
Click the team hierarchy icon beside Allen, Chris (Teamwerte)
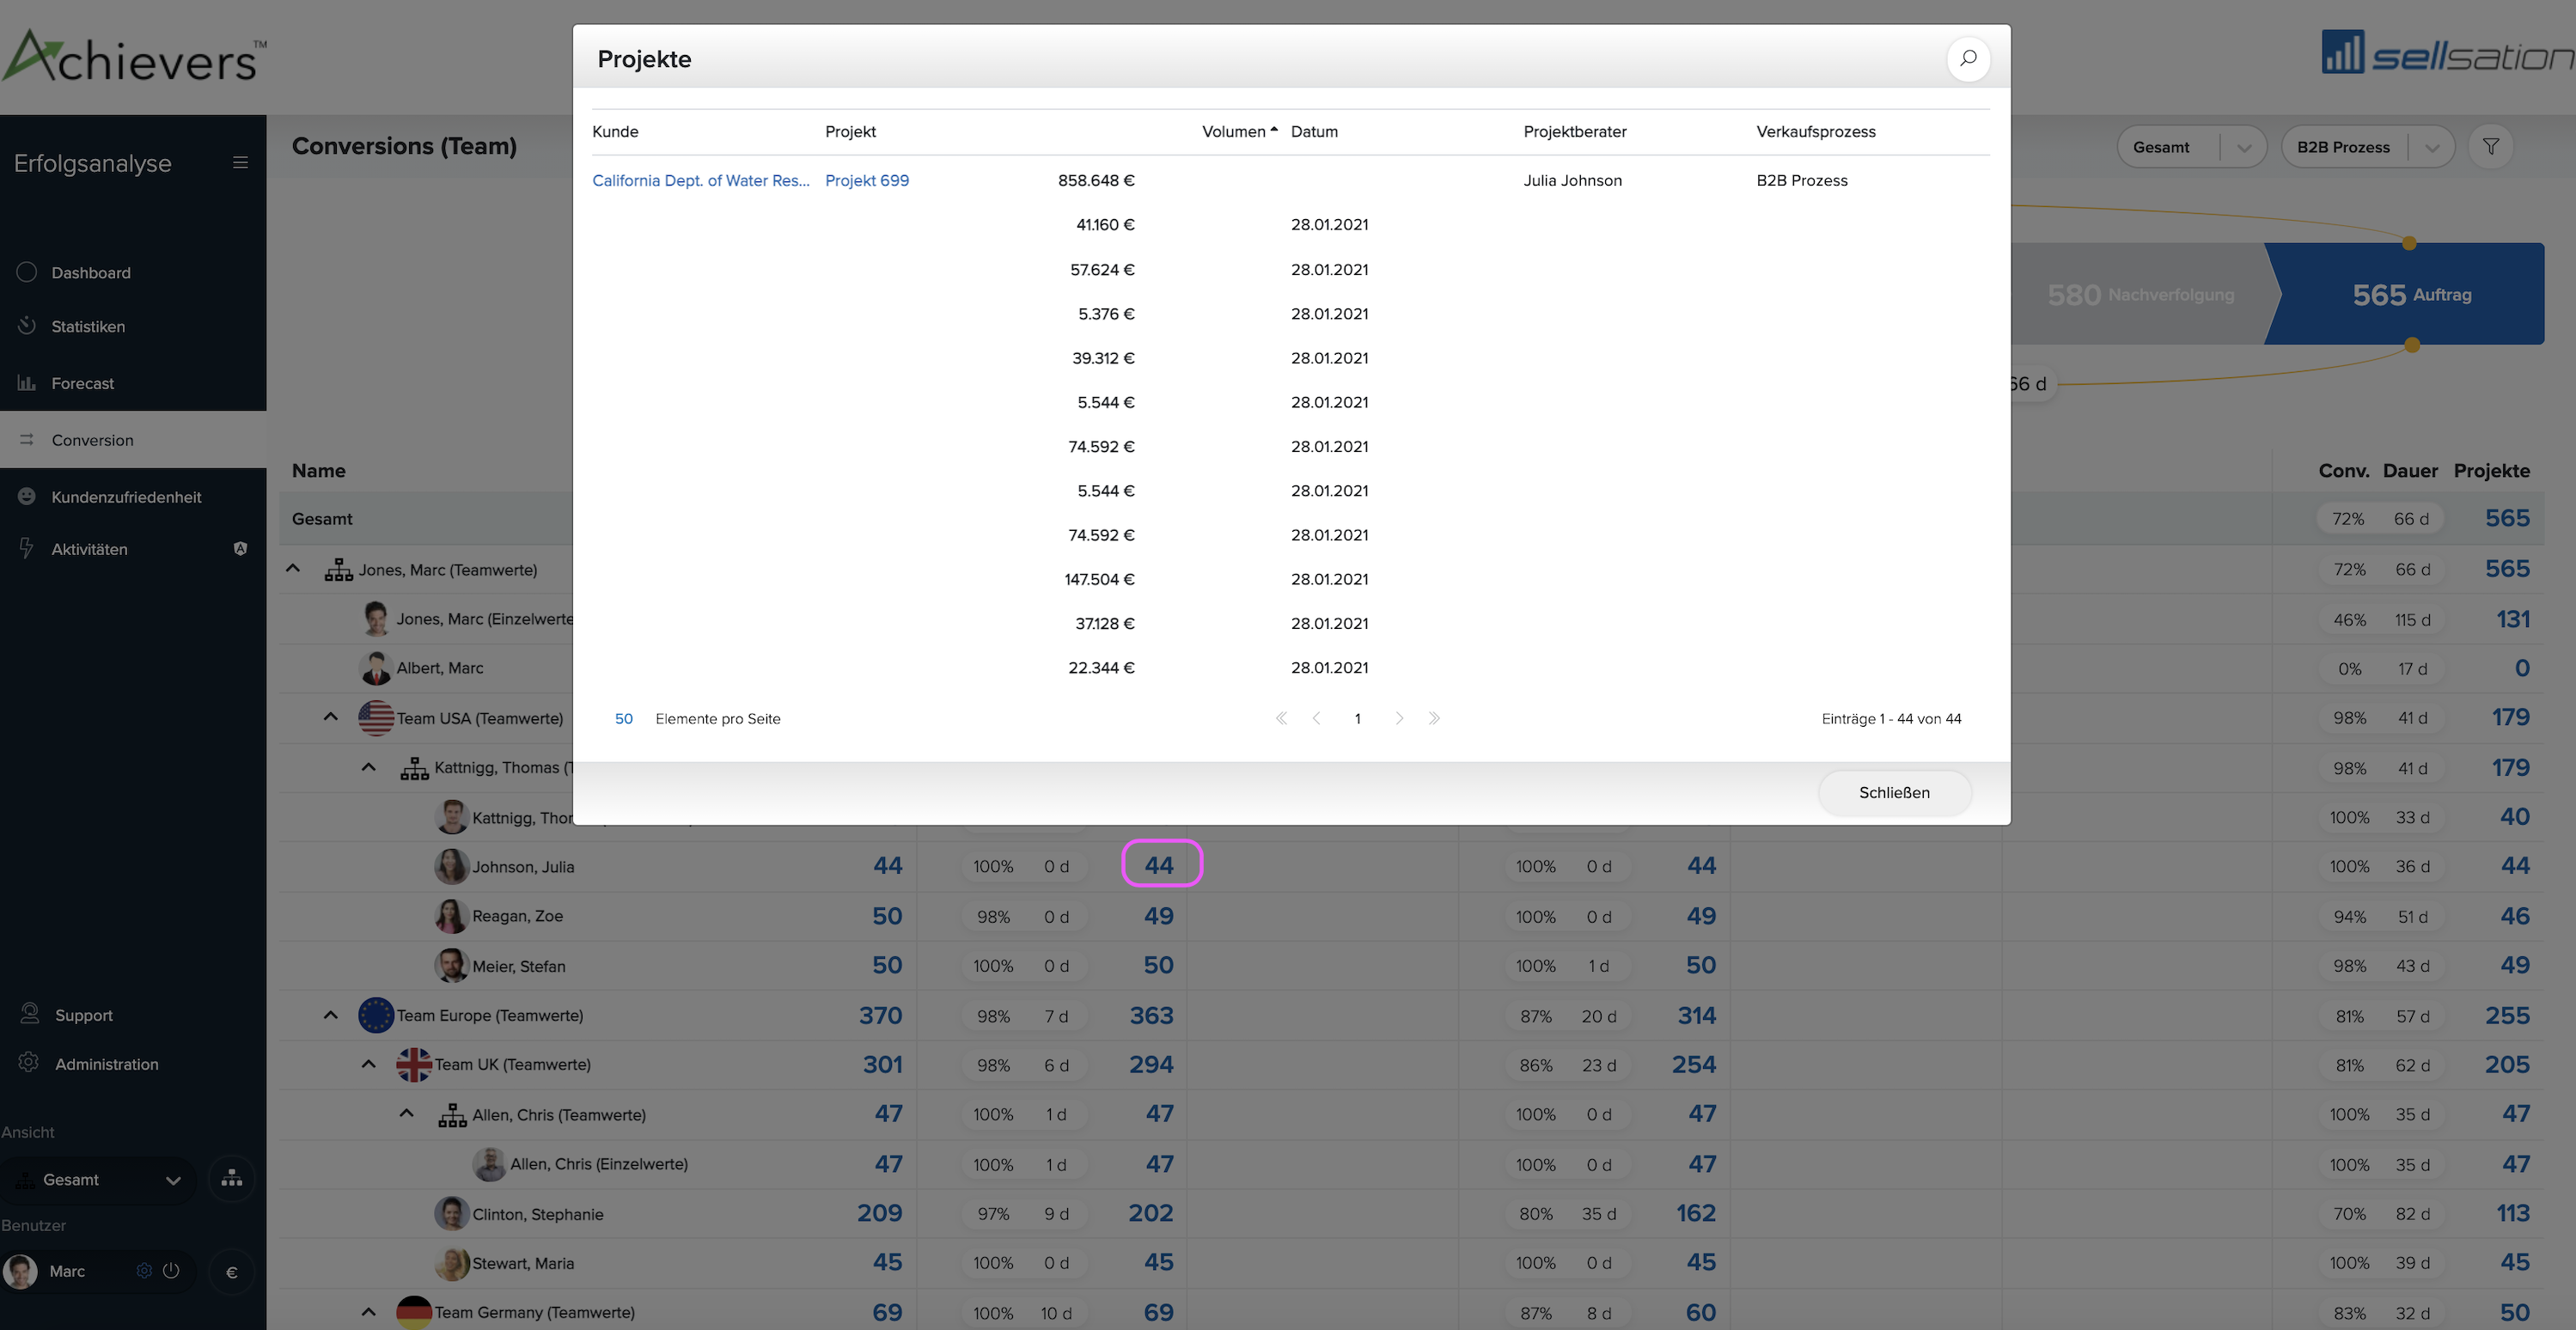point(452,1115)
